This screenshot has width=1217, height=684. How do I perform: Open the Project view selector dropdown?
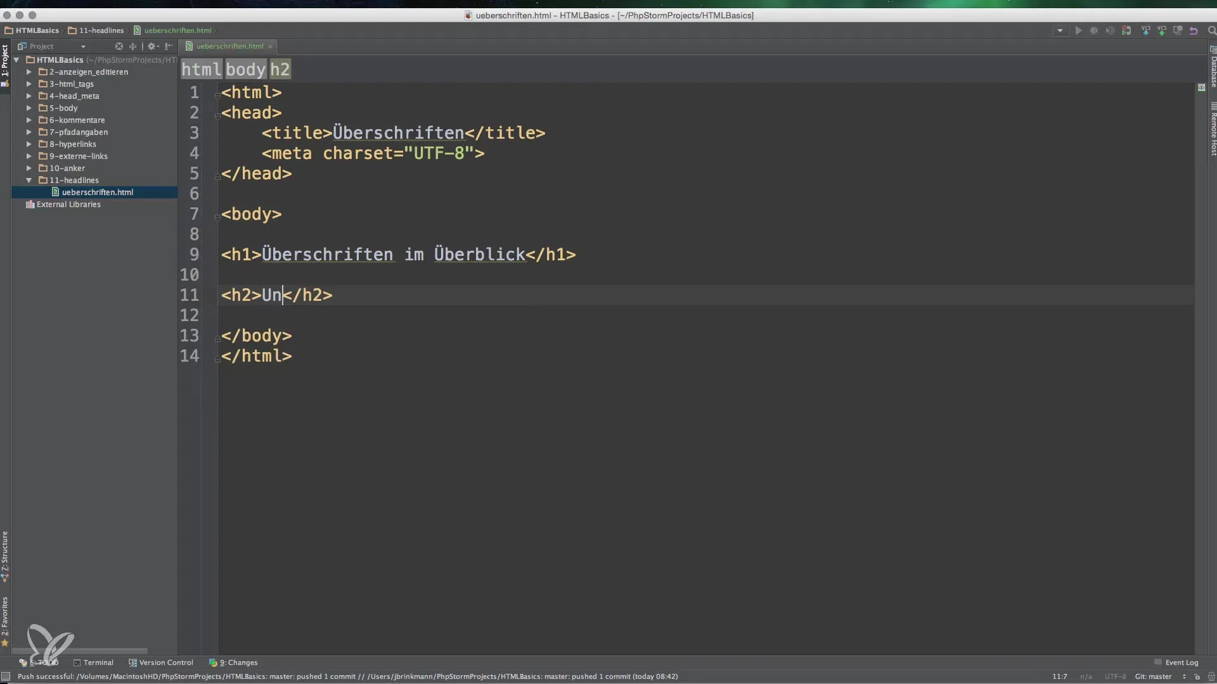coord(52,46)
